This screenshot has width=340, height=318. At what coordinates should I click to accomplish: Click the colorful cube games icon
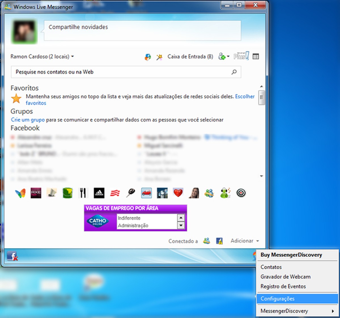pos(147,56)
